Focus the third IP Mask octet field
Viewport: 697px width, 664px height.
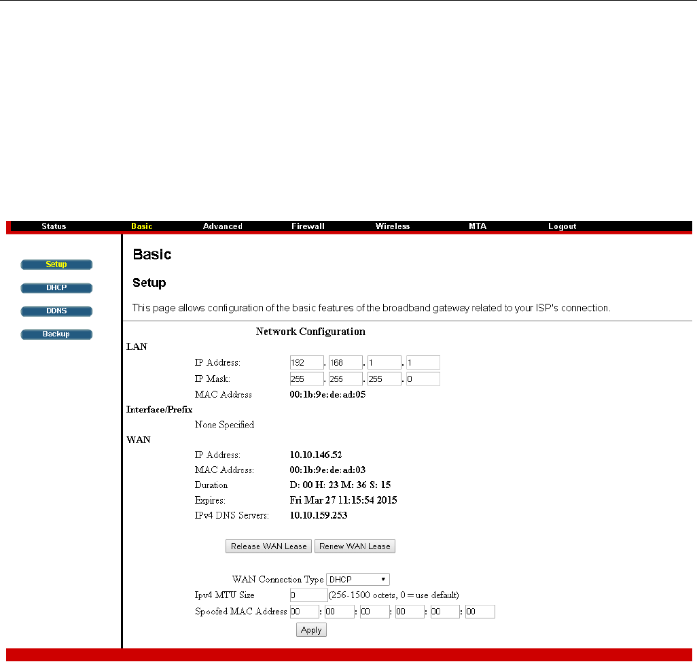coord(385,379)
